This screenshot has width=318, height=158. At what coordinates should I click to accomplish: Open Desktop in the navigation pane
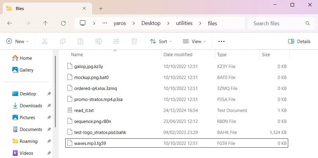point(24,94)
